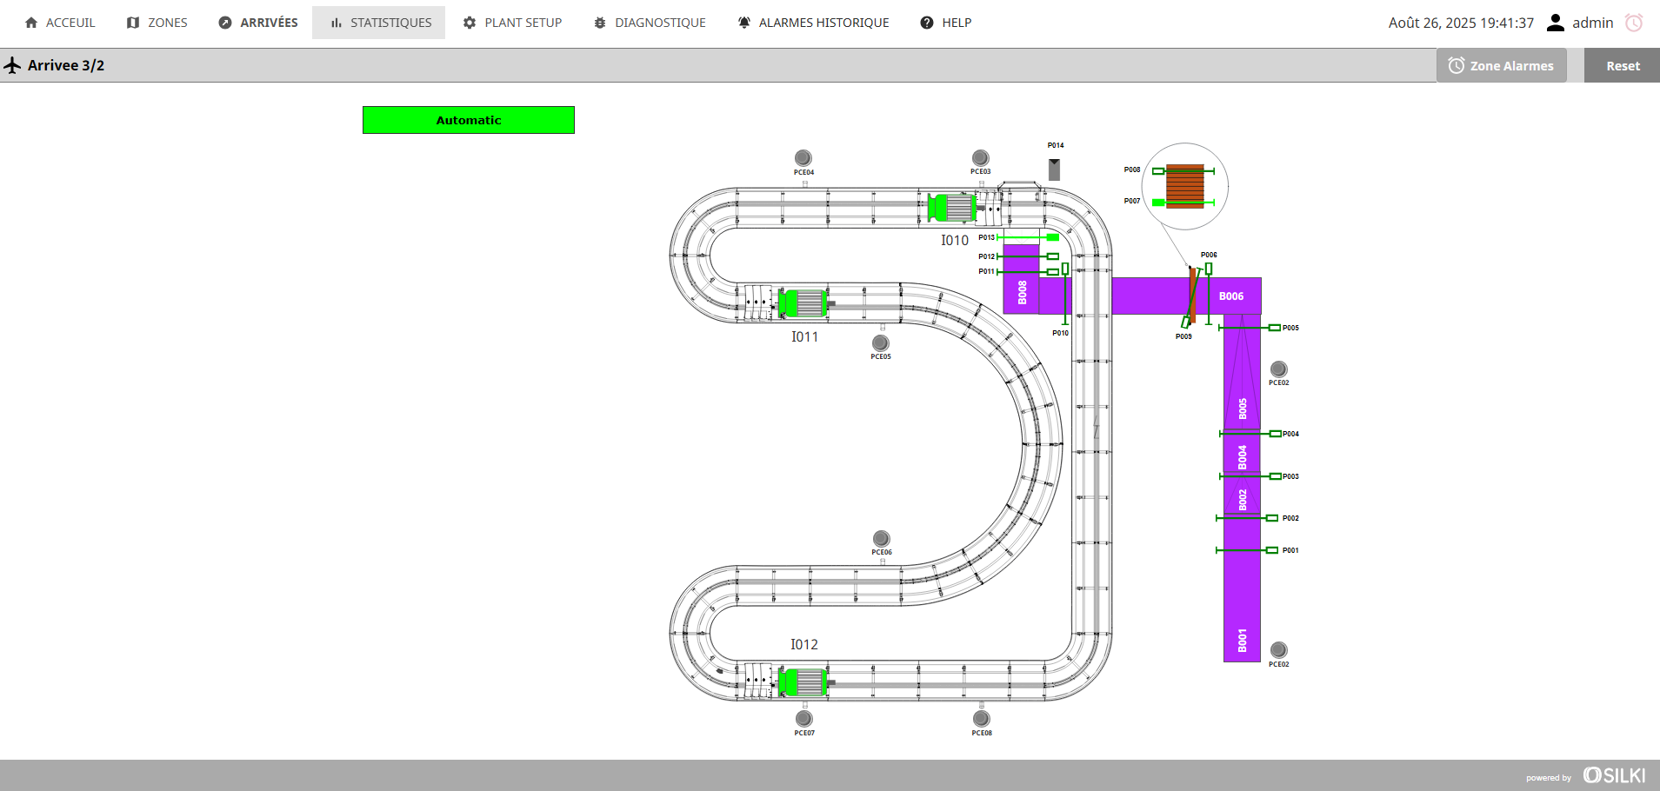
Task: Click the baggage detail zoom circle
Action: [x=1184, y=186]
